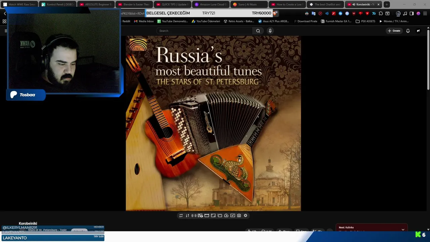Viewport: 430px width, 242px height.
Task: Open the YouTube hamburger guide menu
Action: tap(6, 31)
